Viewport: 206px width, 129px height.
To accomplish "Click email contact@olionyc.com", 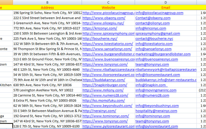I will coord(152,23).
